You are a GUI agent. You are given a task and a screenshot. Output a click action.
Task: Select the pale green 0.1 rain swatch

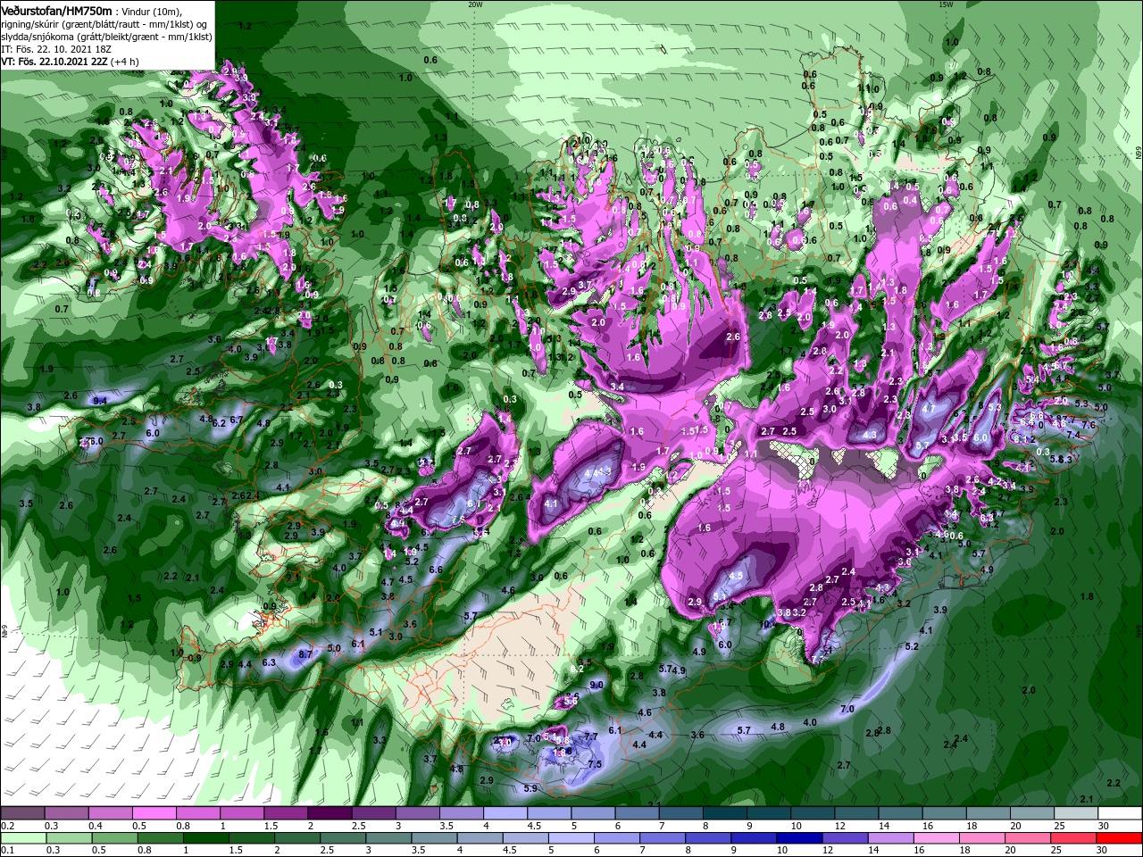[x=22, y=838]
